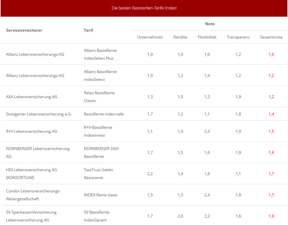Click Flexibilität 2,4 in the R+V row

(207, 131)
